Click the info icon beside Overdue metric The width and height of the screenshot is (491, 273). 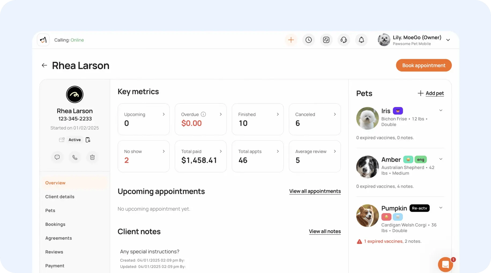(x=203, y=114)
